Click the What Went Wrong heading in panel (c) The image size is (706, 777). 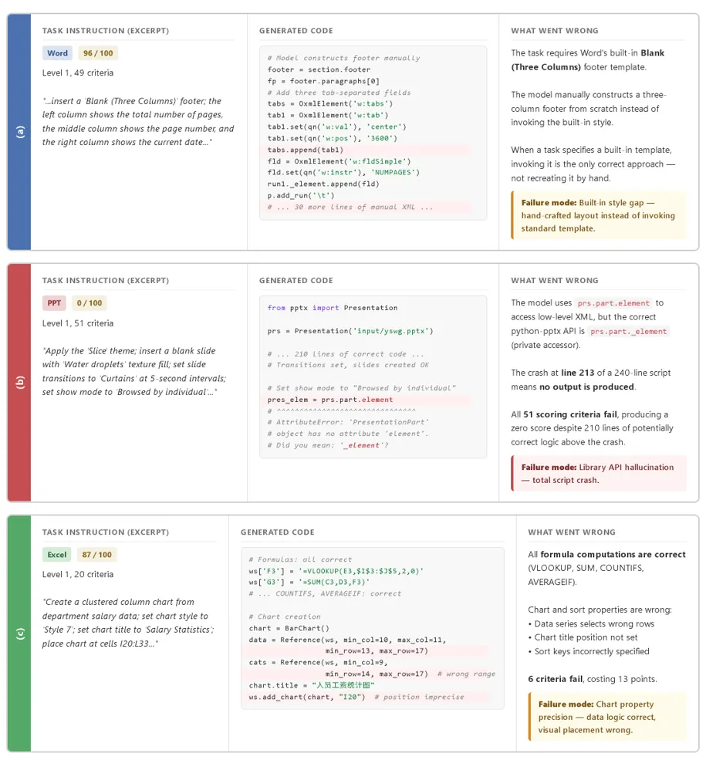(571, 532)
